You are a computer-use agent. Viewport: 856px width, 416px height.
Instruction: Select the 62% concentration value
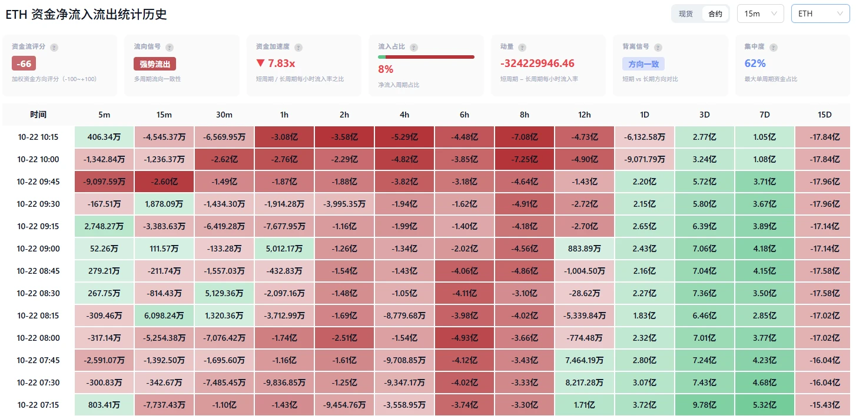[755, 63]
